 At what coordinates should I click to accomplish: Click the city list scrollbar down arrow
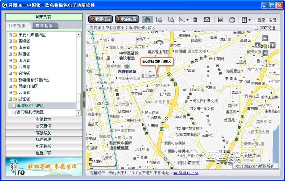coord(79,113)
